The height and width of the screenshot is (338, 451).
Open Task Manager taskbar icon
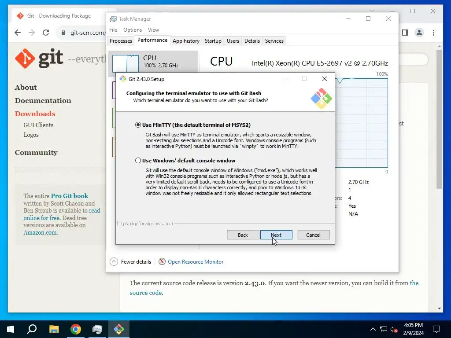point(97,329)
